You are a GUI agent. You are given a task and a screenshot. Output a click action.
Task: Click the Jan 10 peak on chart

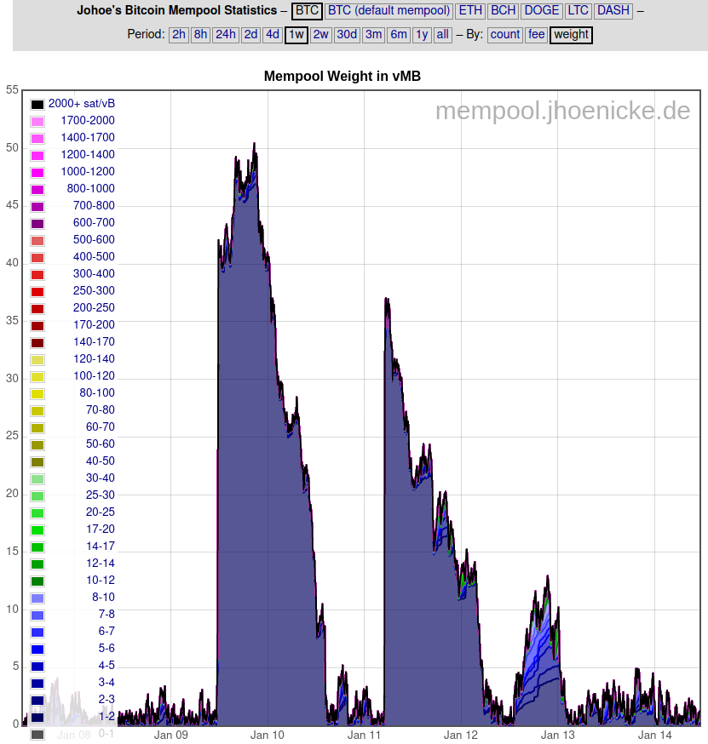tap(254, 145)
